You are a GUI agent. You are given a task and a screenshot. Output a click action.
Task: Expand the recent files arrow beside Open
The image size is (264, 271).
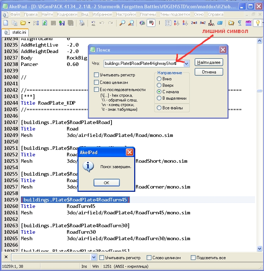pos(29,23)
